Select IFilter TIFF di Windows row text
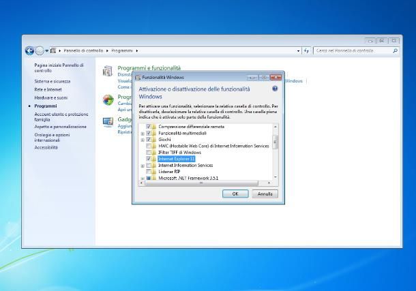 tap(179, 153)
